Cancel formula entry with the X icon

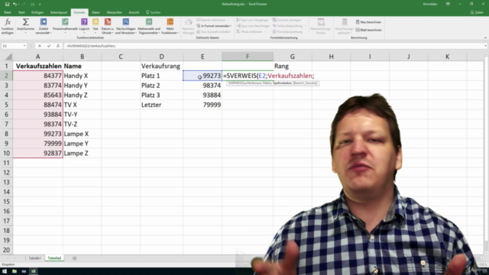click(40, 46)
